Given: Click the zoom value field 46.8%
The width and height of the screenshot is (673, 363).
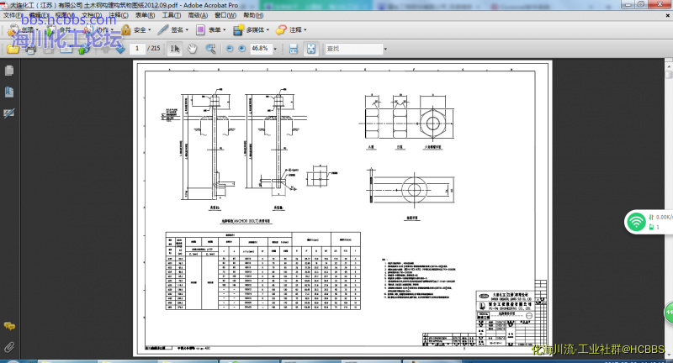Looking at the screenshot, I should 260,49.
